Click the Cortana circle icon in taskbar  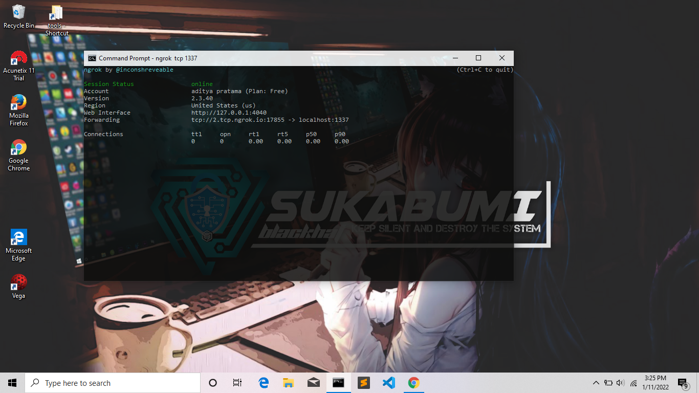click(213, 383)
